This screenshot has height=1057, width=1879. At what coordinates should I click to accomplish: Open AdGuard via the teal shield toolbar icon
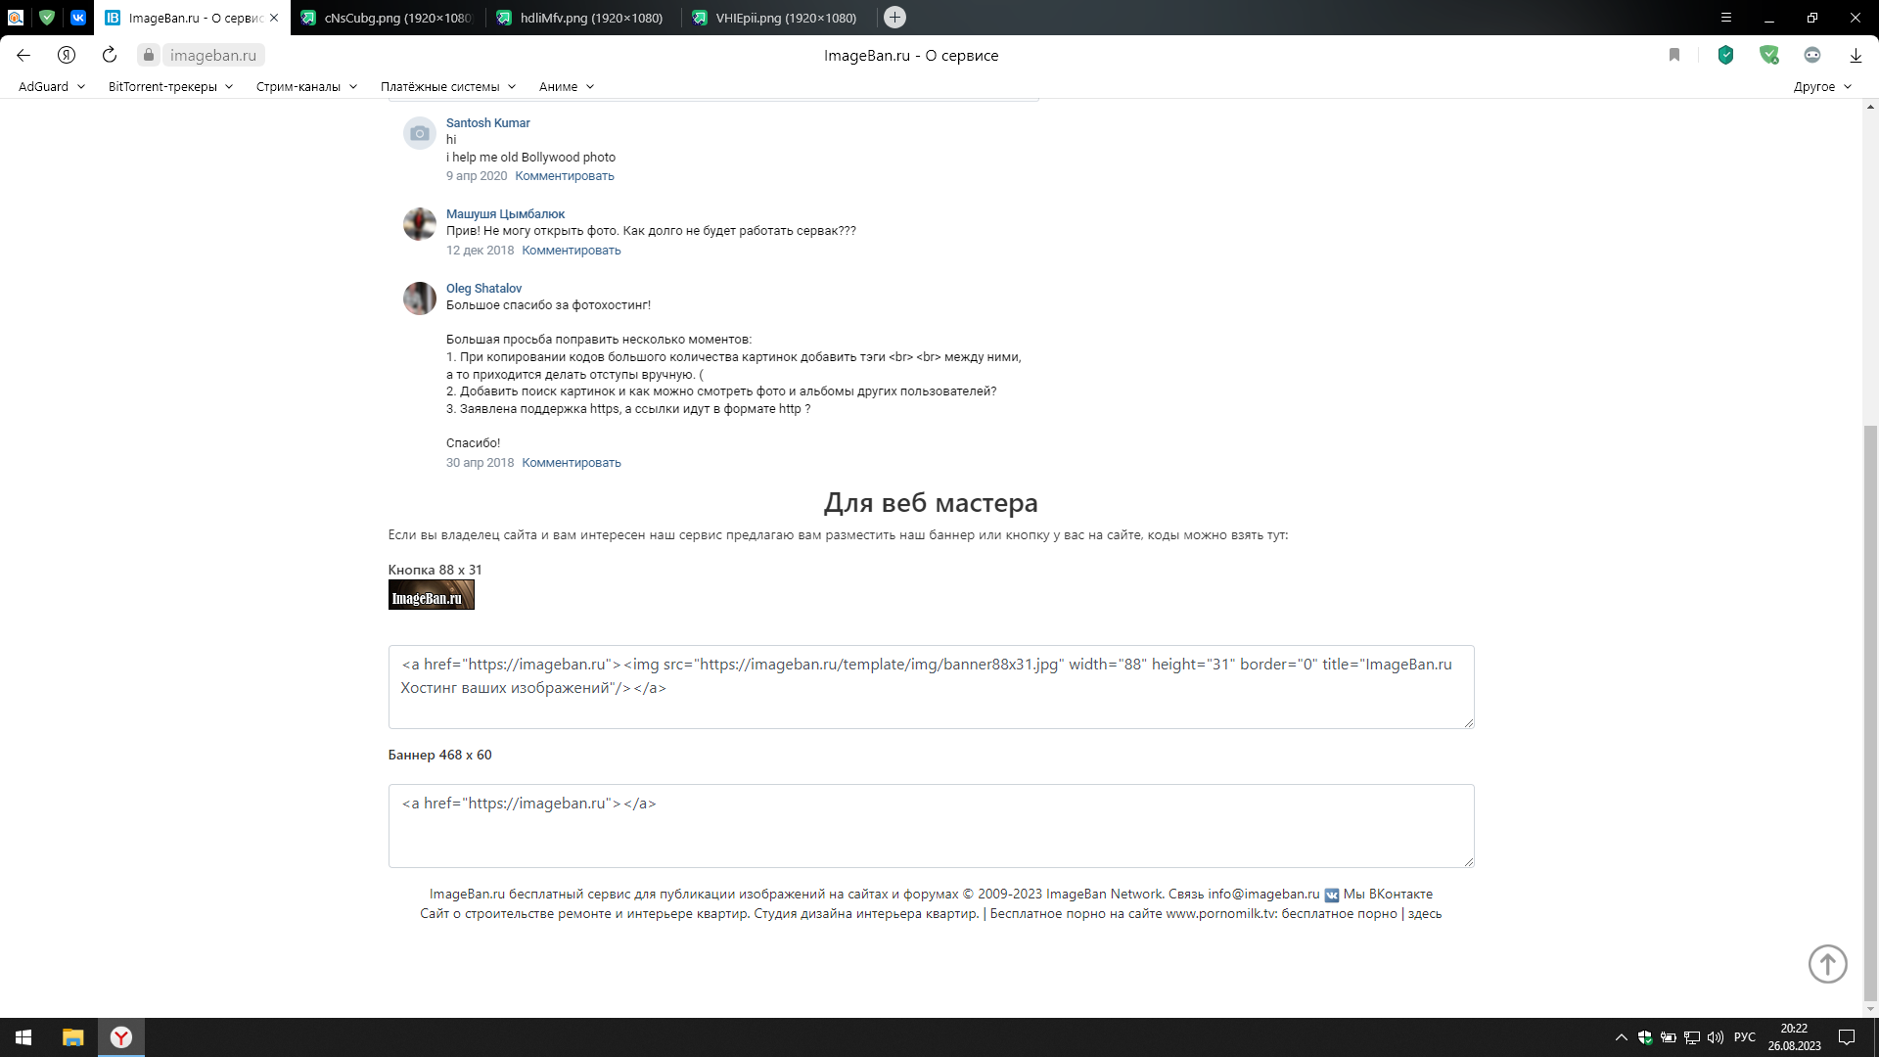[x=1725, y=55]
